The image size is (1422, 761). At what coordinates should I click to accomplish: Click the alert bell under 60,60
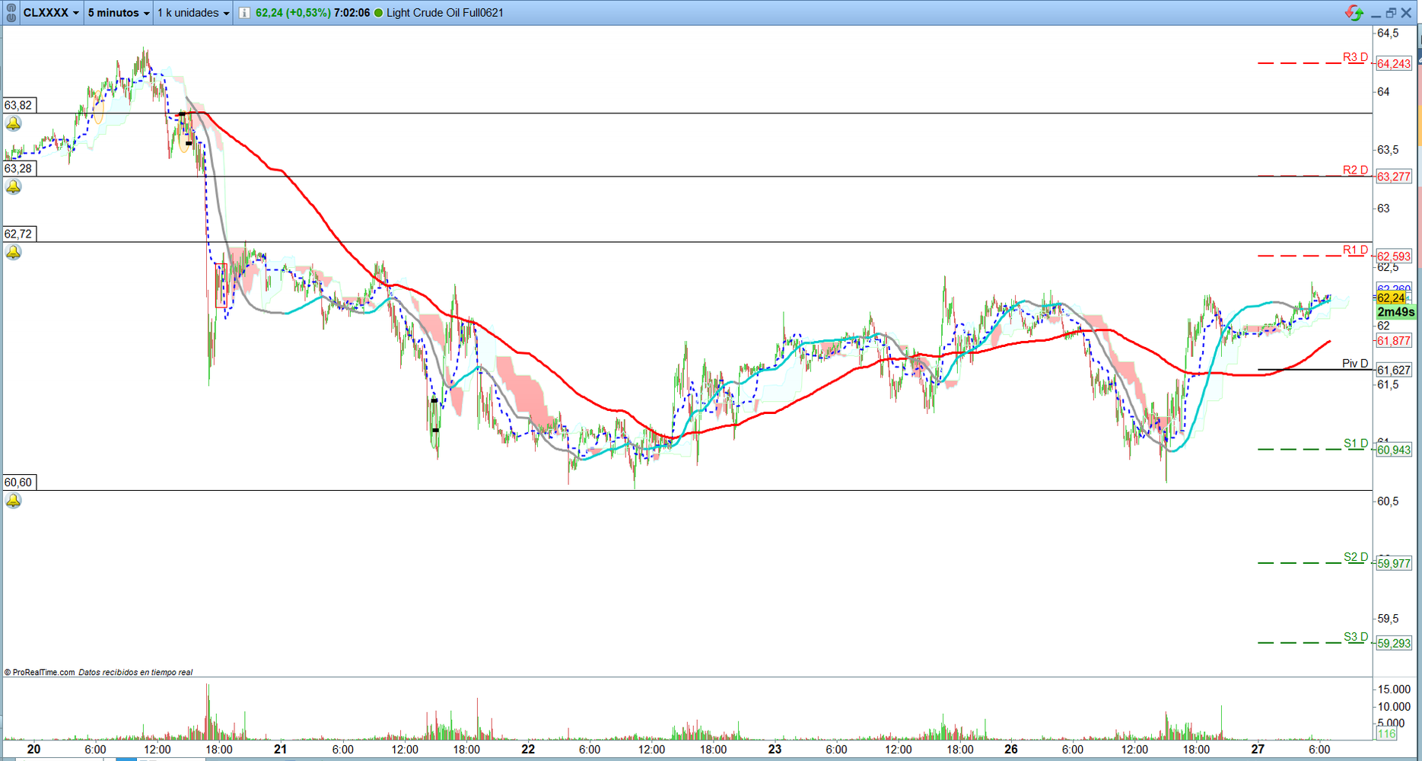pyautogui.click(x=14, y=500)
